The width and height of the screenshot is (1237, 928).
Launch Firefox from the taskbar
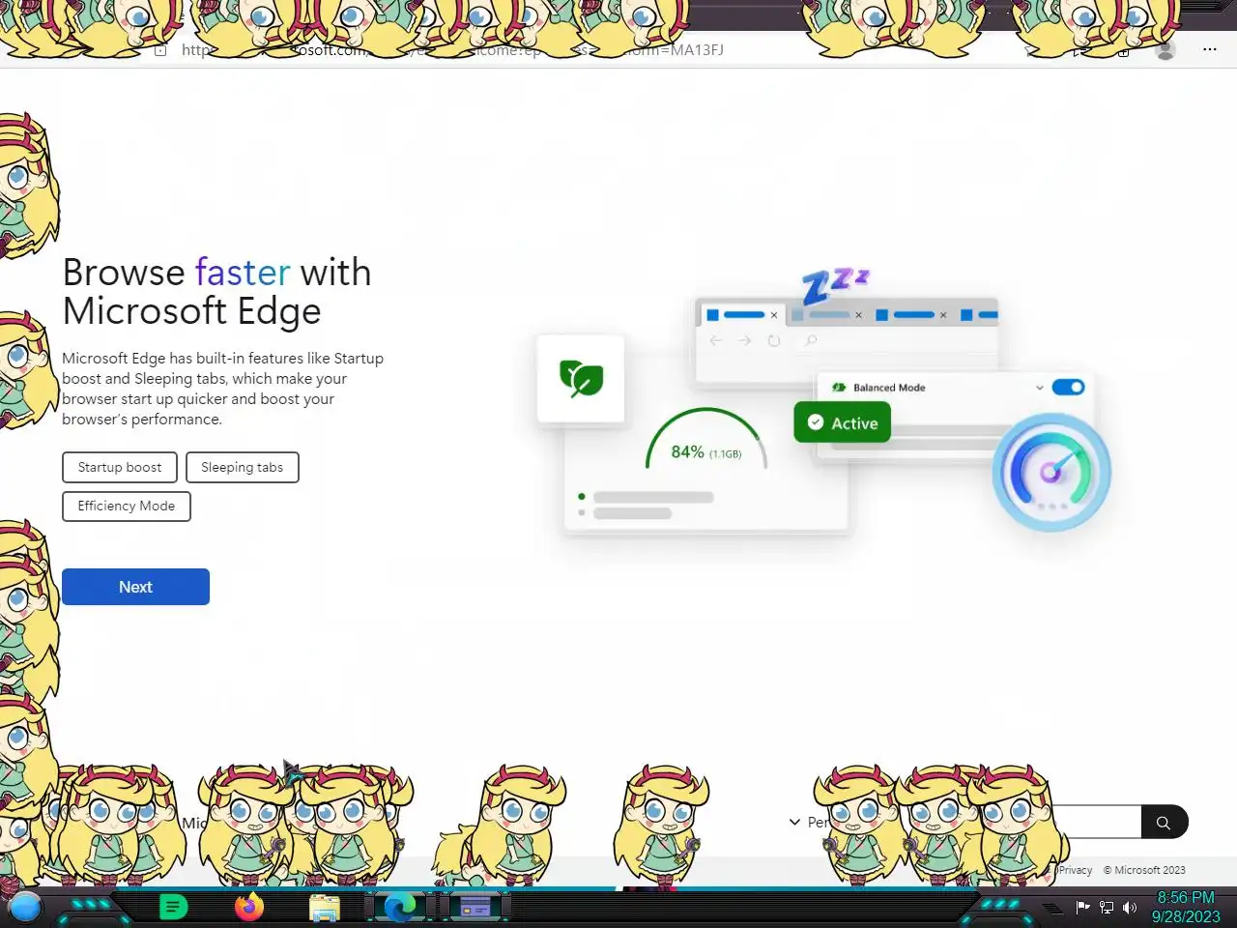[249, 908]
